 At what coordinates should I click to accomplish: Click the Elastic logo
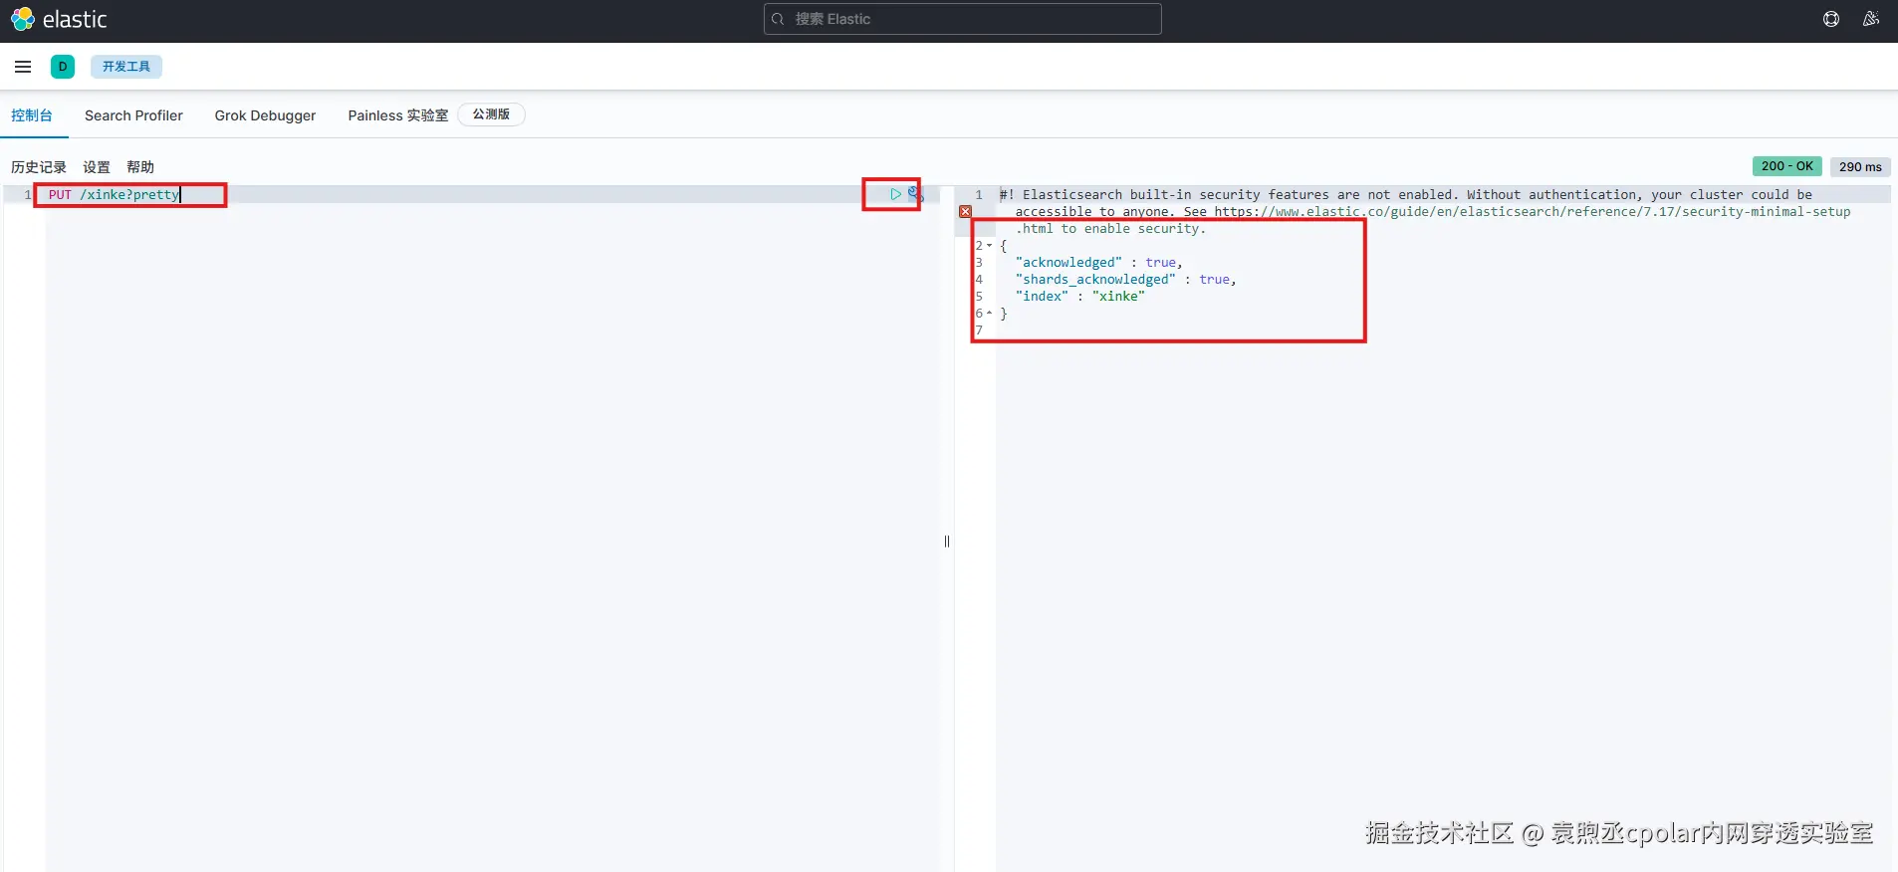[59, 19]
